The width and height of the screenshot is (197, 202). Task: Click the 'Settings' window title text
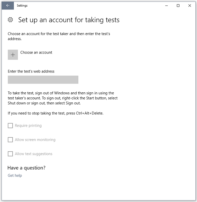(x=22, y=6)
